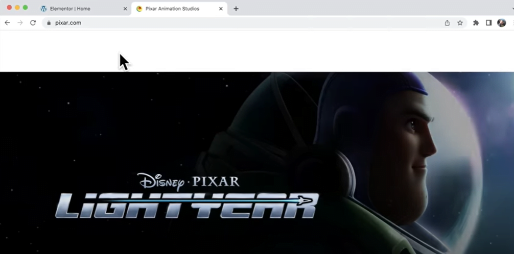Viewport: 514px width, 254px height.
Task: Select the Pixar Animation Studios tab
Action: tap(179, 9)
